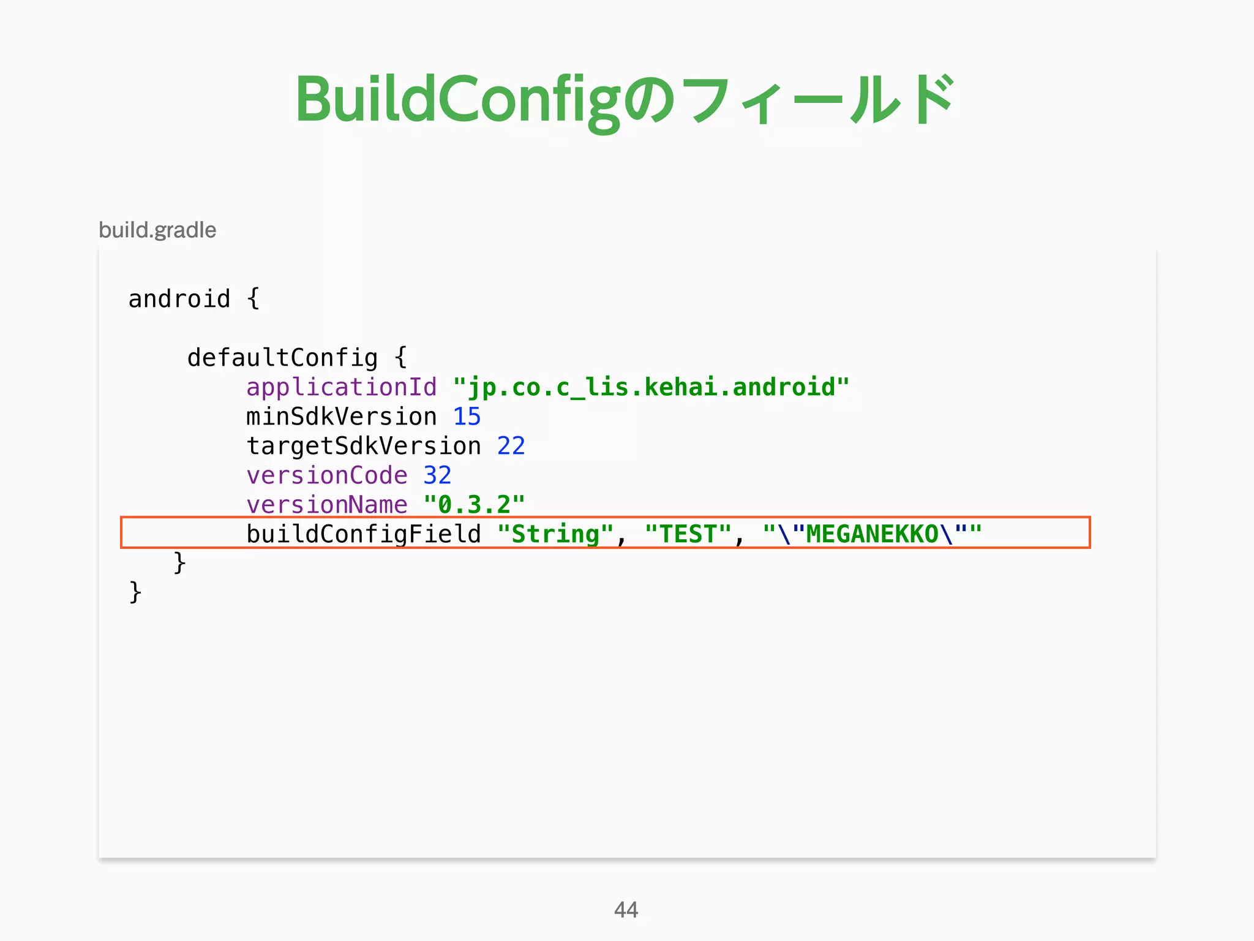Click the versionCode value 32

(x=437, y=475)
